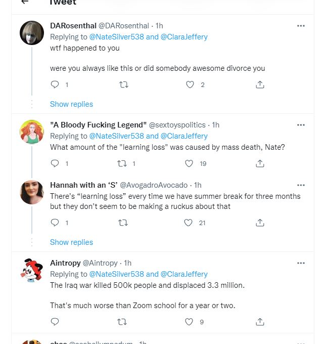Open @ClaraJeffery mention in Aintropy's reply
Screen dimensions: 326x344
(x=184, y=274)
